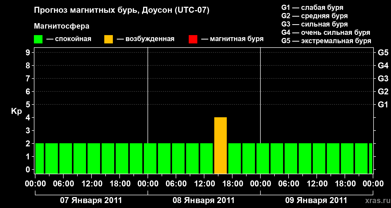Viewport: 391px width, 208px height.
Task: Click the G1 label on right axis
Action: 383,105
